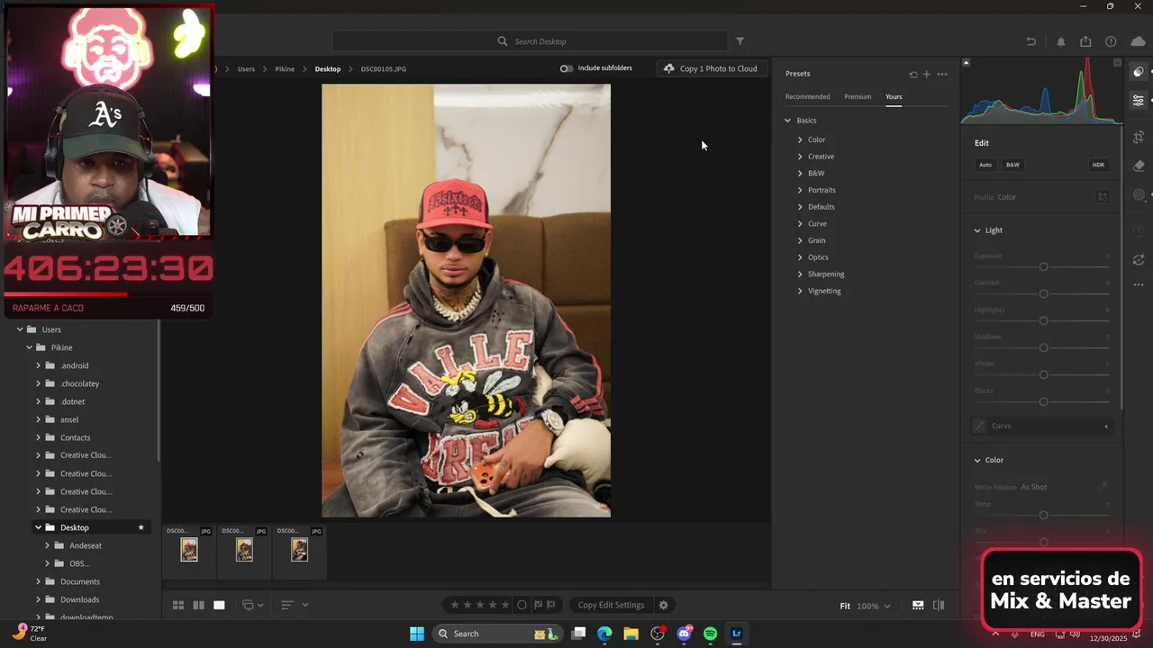Collapse the Desktop folder in tree

pos(38,527)
